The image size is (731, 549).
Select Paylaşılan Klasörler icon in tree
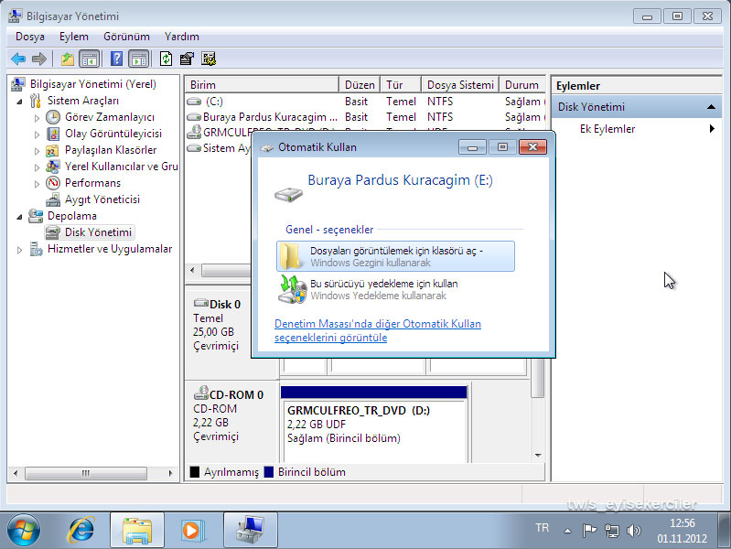[x=53, y=150]
